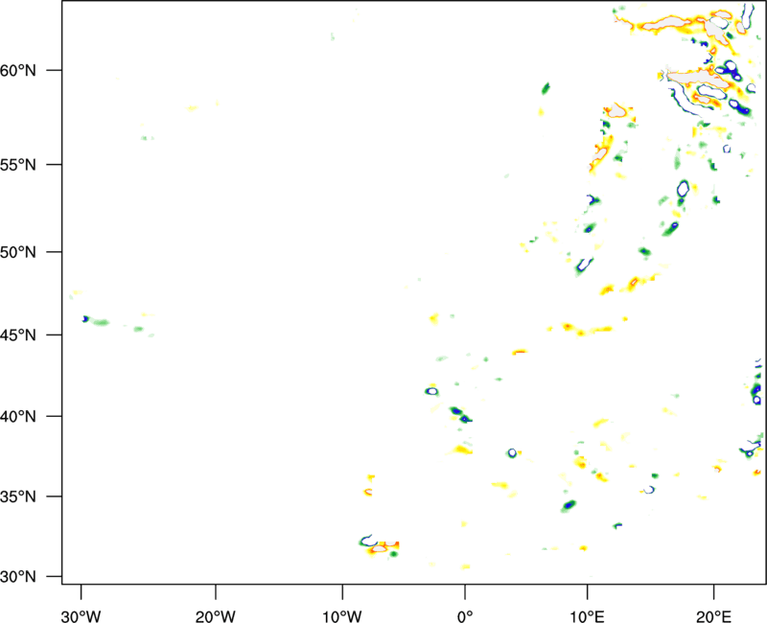Click the 30°N latitude label
767x623 pixels.
click(18, 577)
